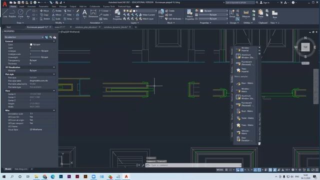The width and height of the screenshot is (320, 180).
Task: Activate the Scale command
Action: [x=56, y=19]
